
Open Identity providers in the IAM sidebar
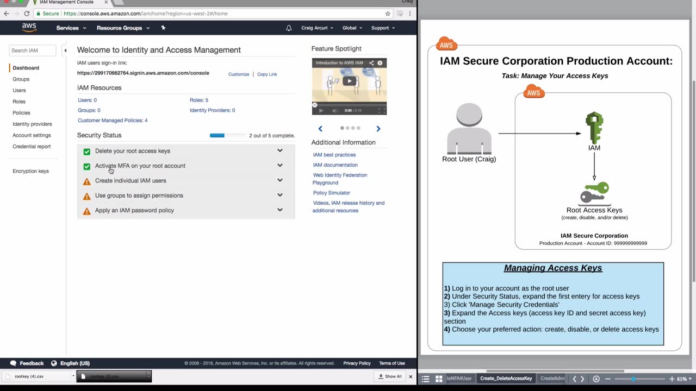pos(32,124)
